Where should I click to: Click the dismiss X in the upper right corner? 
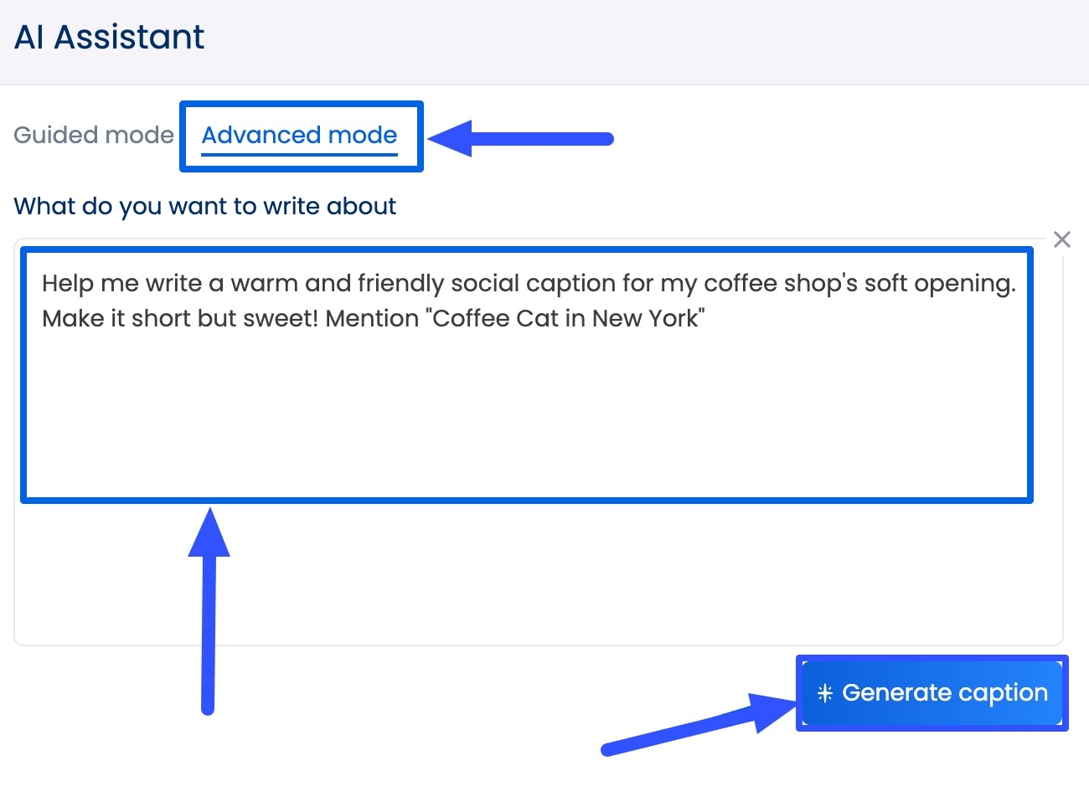tap(1062, 239)
